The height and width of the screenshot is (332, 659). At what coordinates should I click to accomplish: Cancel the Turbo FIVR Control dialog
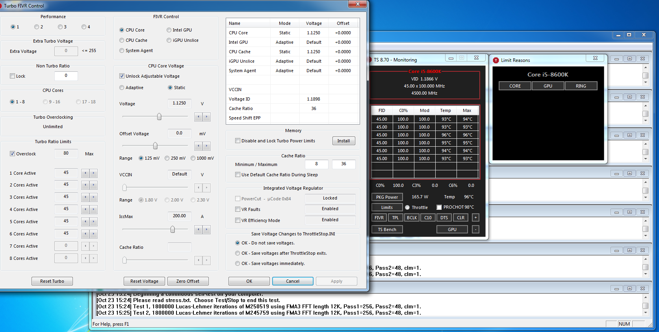coord(293,281)
